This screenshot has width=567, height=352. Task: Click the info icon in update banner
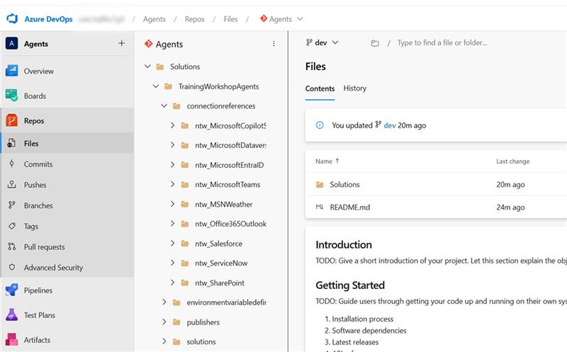(320, 125)
